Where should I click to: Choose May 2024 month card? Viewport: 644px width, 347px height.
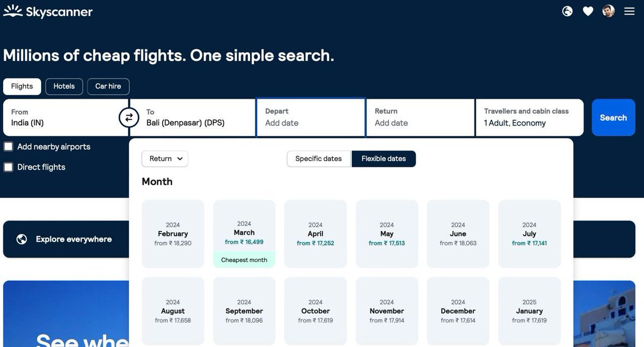tap(387, 234)
